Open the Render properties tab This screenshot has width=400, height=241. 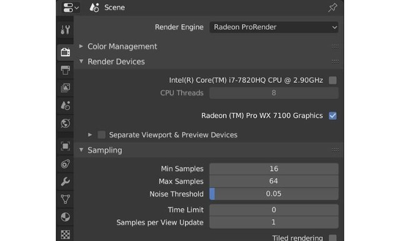click(x=65, y=52)
